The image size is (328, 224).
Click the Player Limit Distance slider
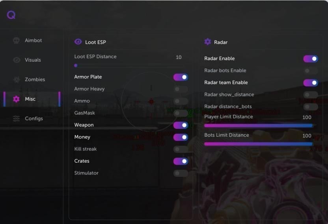tap(258, 126)
